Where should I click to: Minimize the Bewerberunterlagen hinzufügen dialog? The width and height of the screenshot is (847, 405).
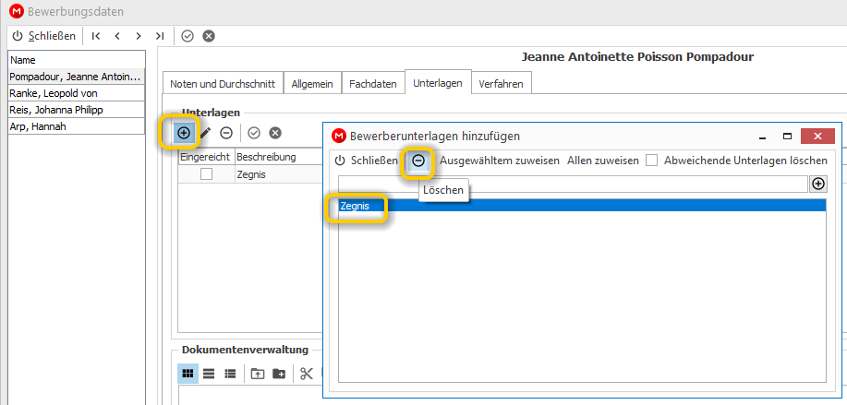pos(763,137)
